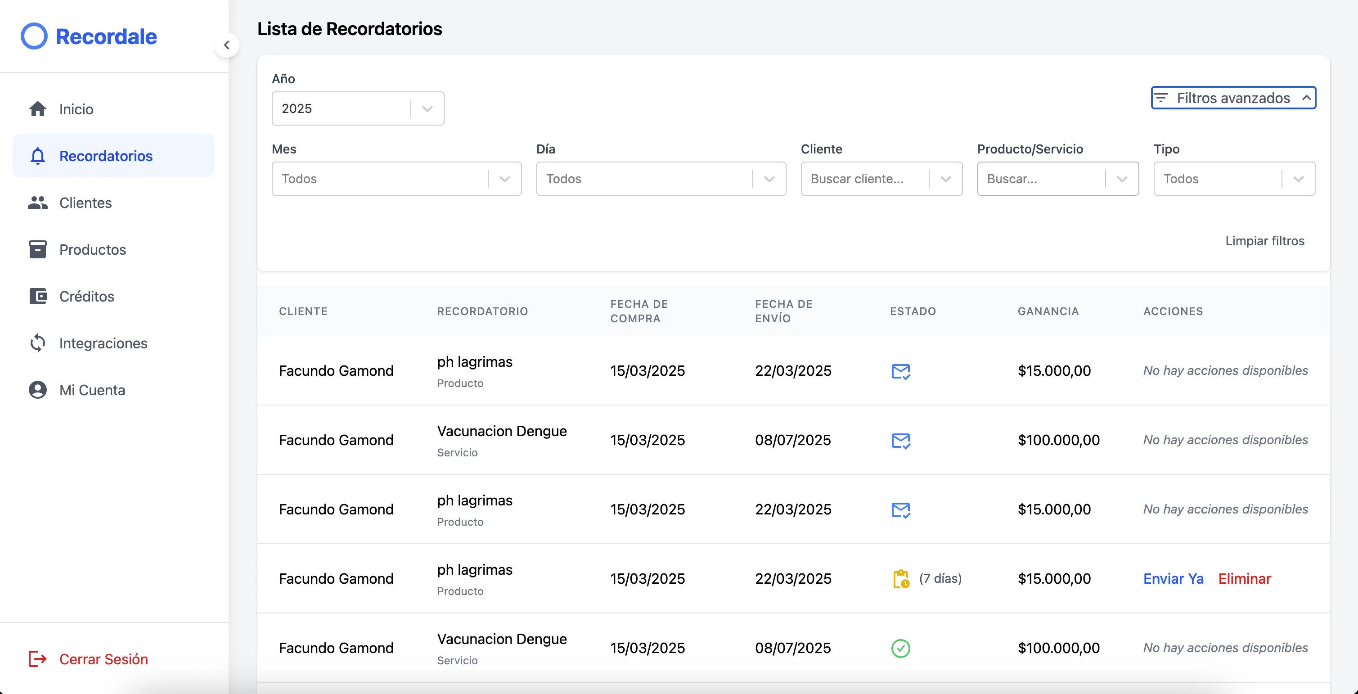Click the sync icon beside Integraciones
The height and width of the screenshot is (694, 1358).
tap(37, 343)
